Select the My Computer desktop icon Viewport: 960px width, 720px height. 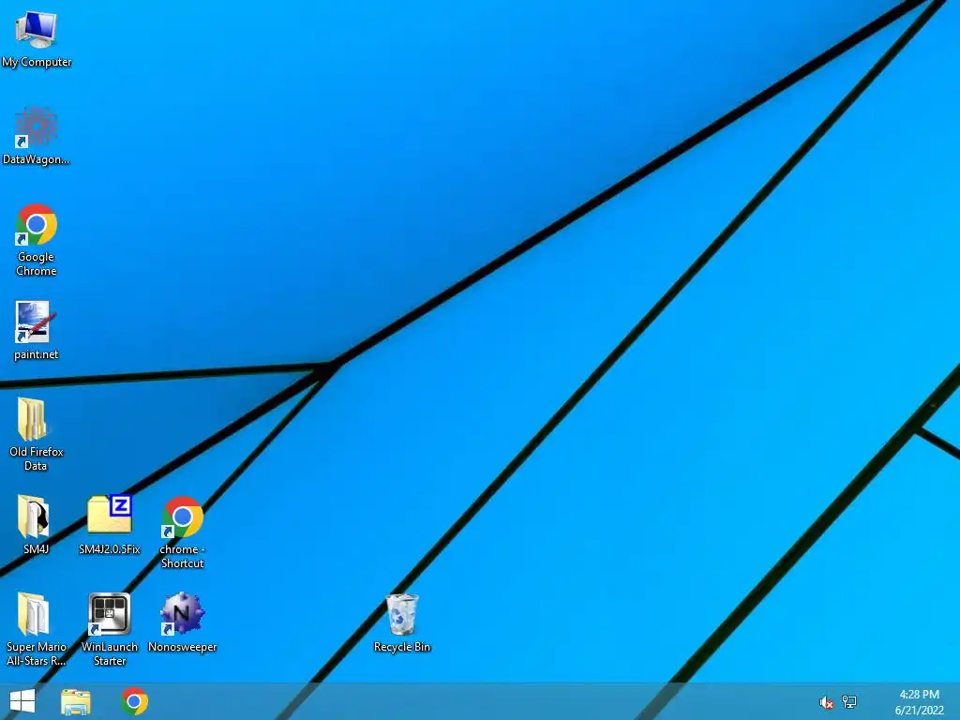click(37, 38)
